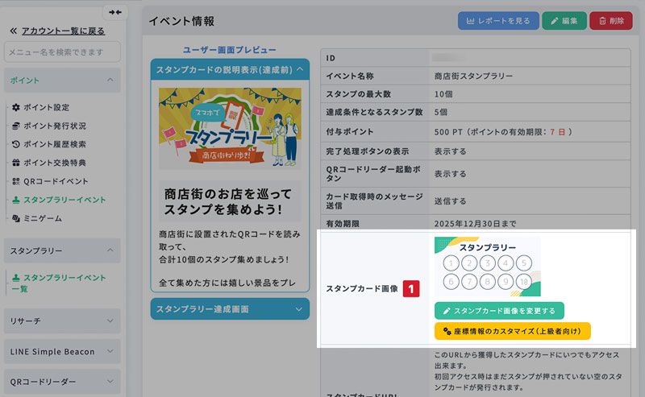Click the sidebar collapse arrows icon
The image size is (645, 397).
coord(115,12)
